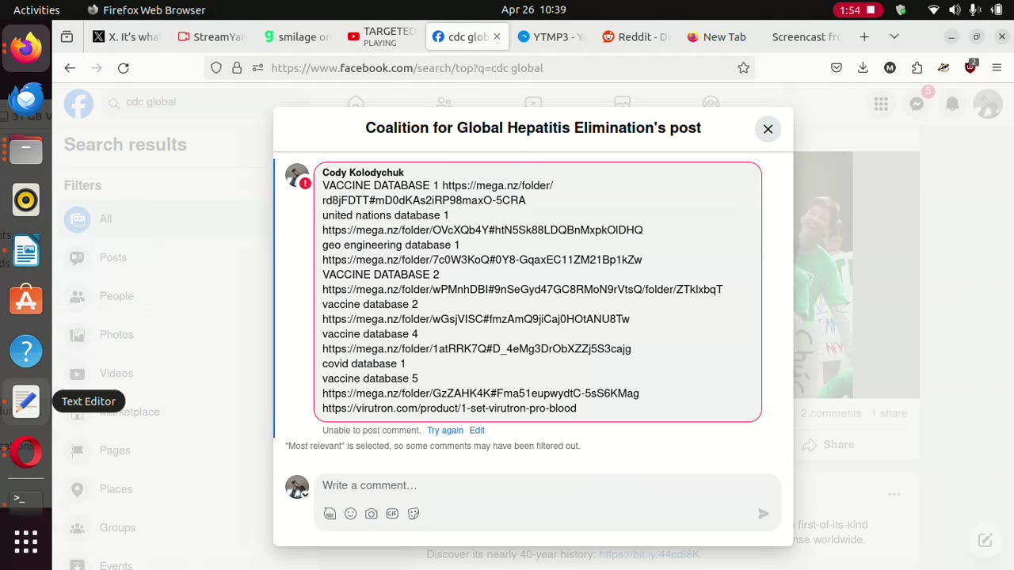Open Facebook notifications bell
This screenshot has height=570, width=1014.
pyautogui.click(x=953, y=104)
